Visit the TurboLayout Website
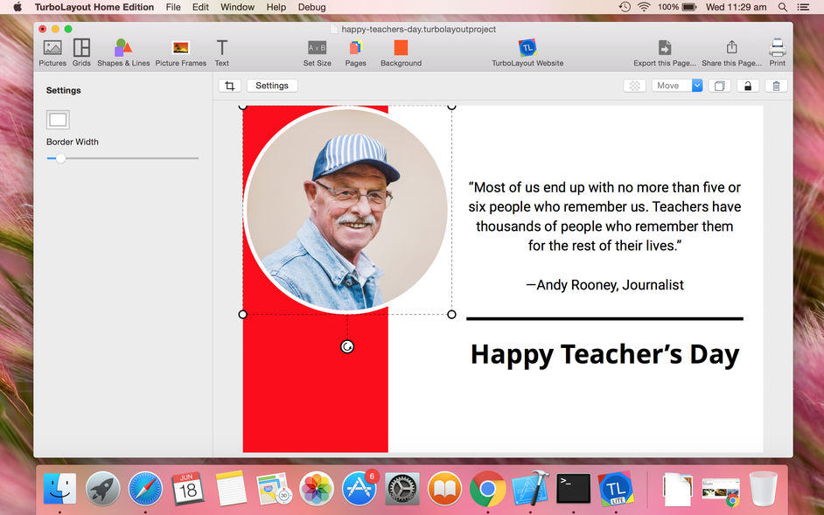This screenshot has height=515, width=824. (527, 52)
